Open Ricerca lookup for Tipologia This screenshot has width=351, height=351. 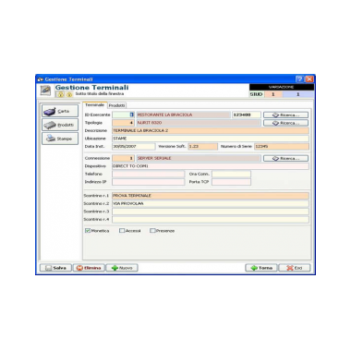point(285,123)
